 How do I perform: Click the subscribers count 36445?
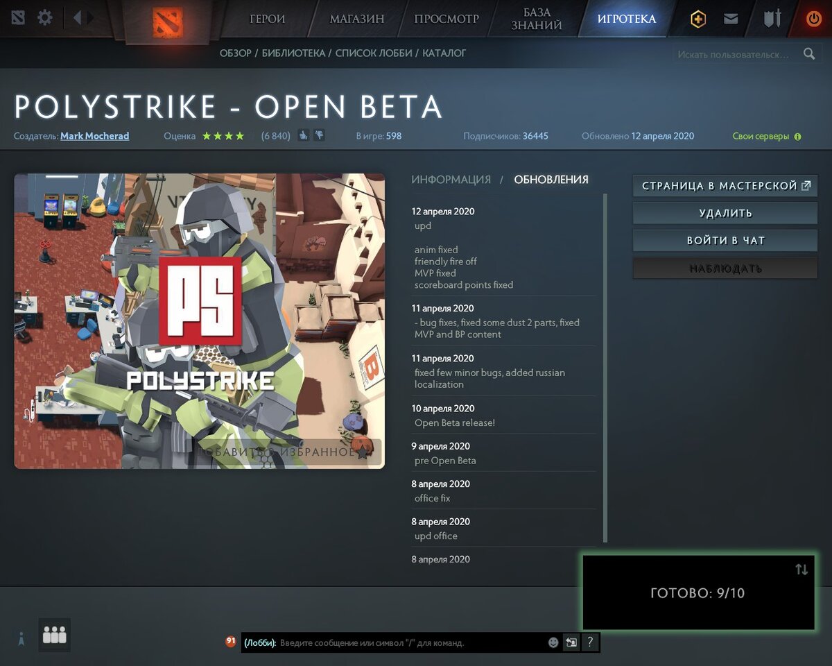point(535,136)
